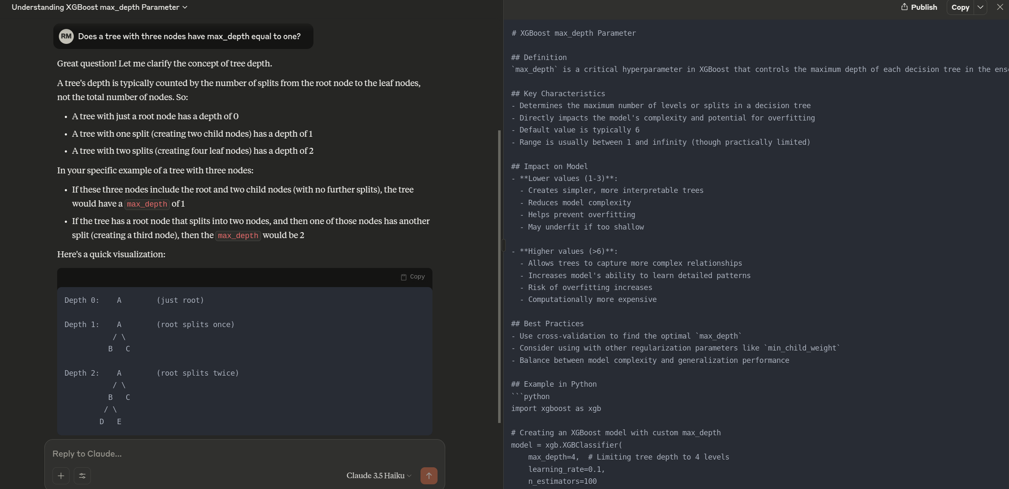Click the Publish share icon
This screenshot has width=1009, height=489.
[904, 7]
